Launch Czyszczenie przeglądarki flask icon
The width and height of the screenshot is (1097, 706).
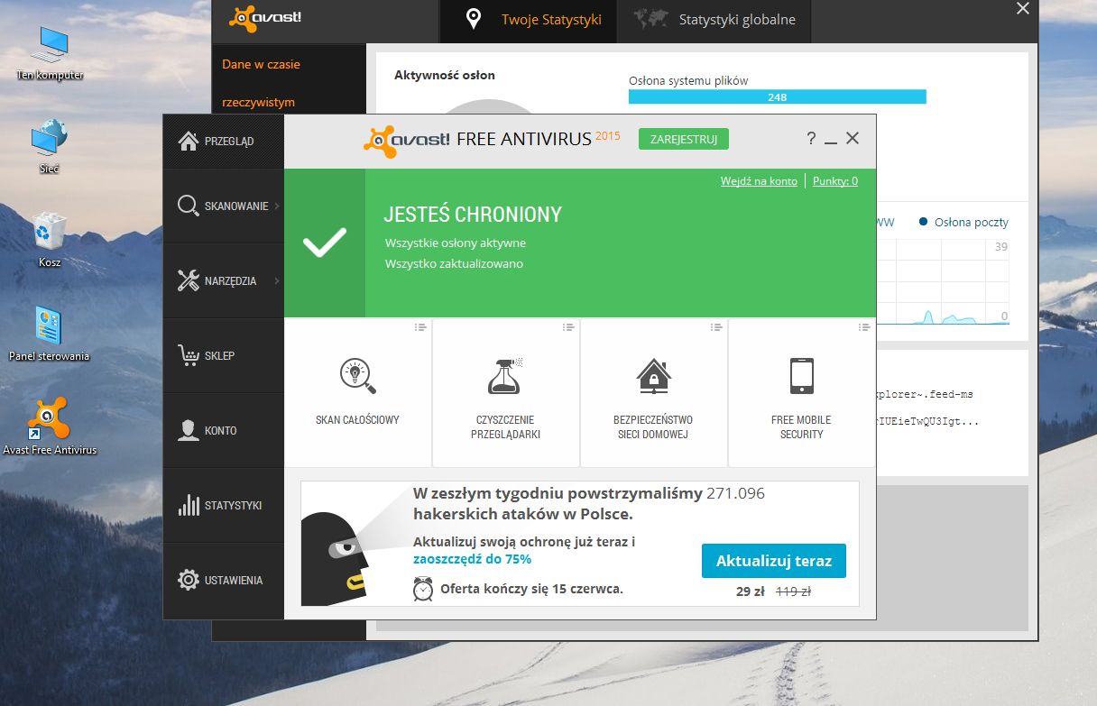click(505, 376)
